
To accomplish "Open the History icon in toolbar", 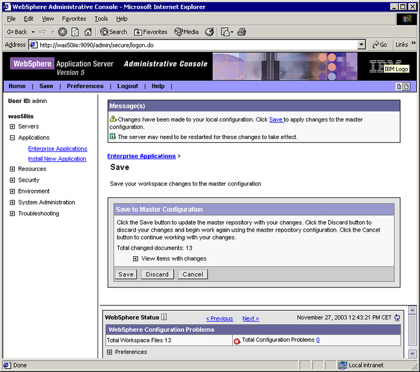I will (209, 32).
